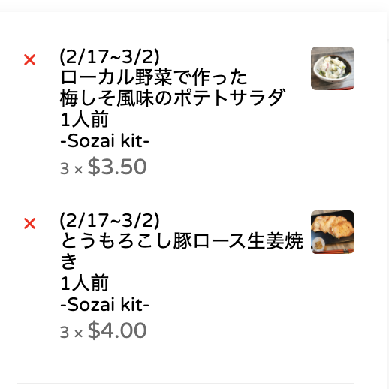
Task: Click -Sozai kit- label of pork ginger item
Action: click(104, 305)
